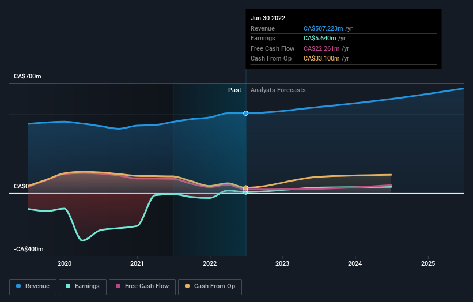Click the Analysts Forecasts label

[x=278, y=90]
